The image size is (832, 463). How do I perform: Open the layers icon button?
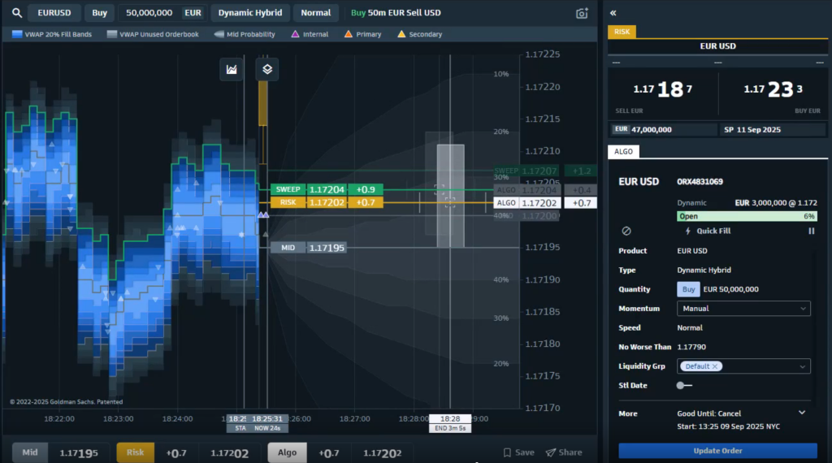267,70
